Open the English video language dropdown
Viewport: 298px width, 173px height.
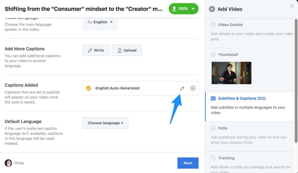pos(100,22)
